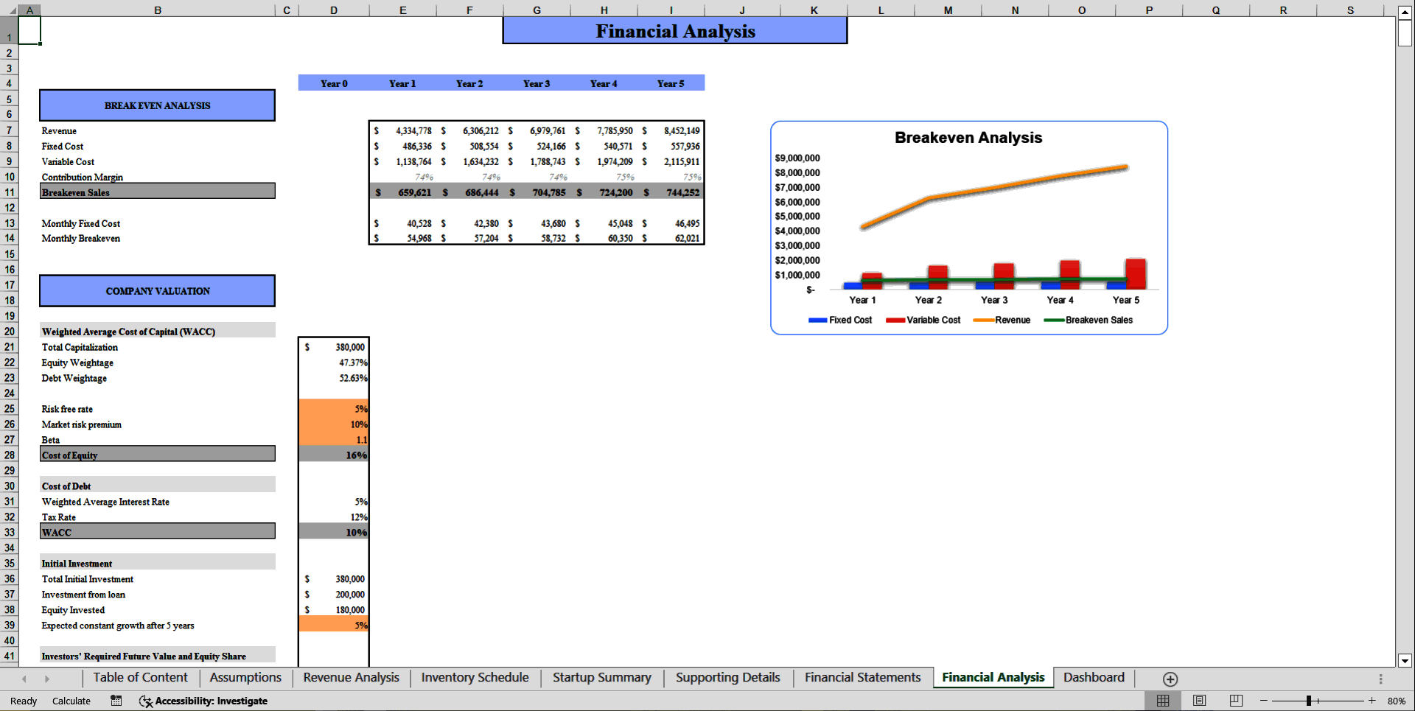This screenshot has width=1415, height=711.
Task: Click the Zoom Out minus icon
Action: [x=1263, y=701]
